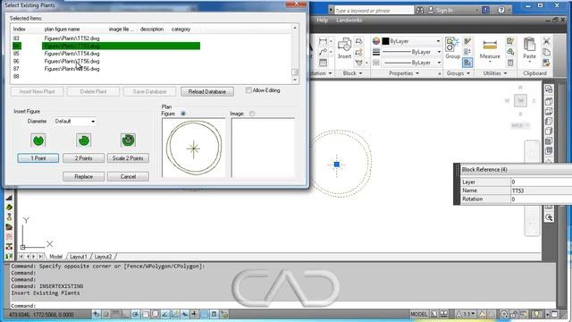Click the plan figure name column header
572x322 pixels.
tap(62, 29)
